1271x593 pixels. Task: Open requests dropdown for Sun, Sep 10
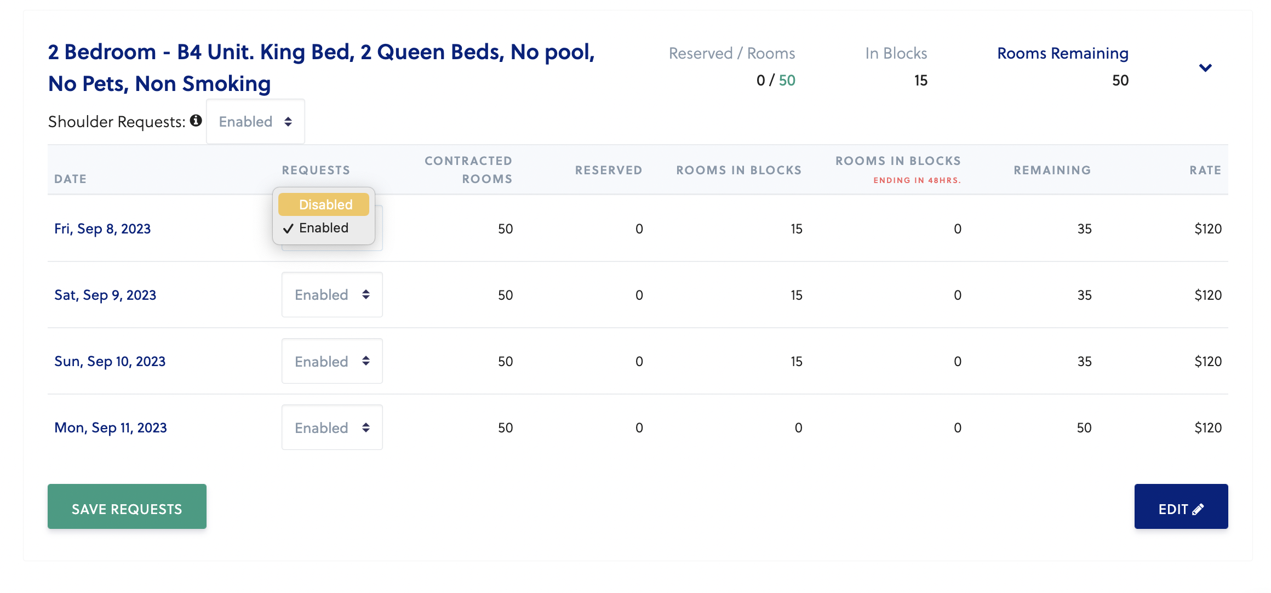[332, 361]
